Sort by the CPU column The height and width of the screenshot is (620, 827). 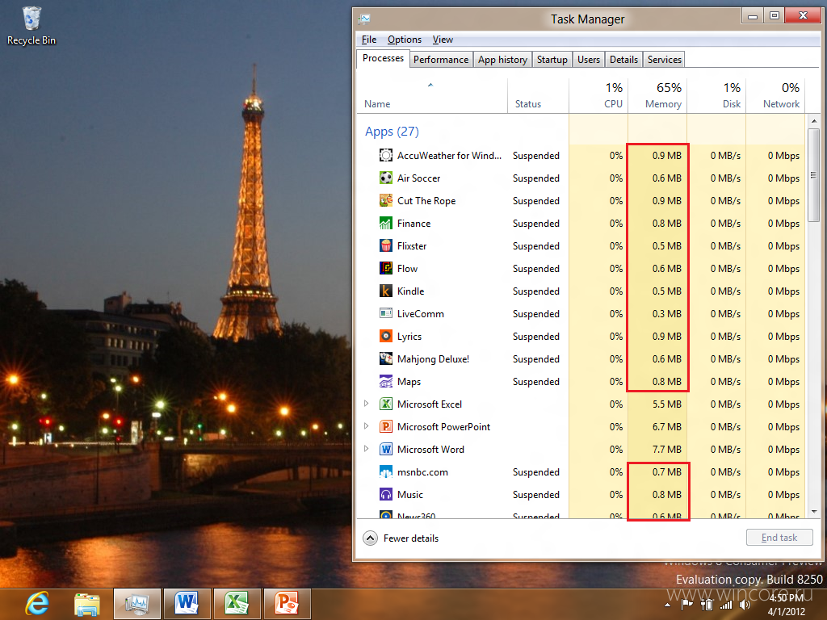(598, 96)
